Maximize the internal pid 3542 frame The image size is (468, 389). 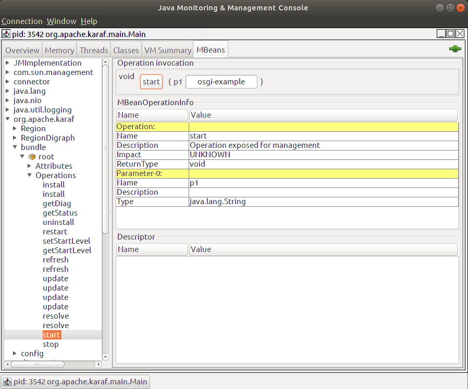tap(450, 34)
